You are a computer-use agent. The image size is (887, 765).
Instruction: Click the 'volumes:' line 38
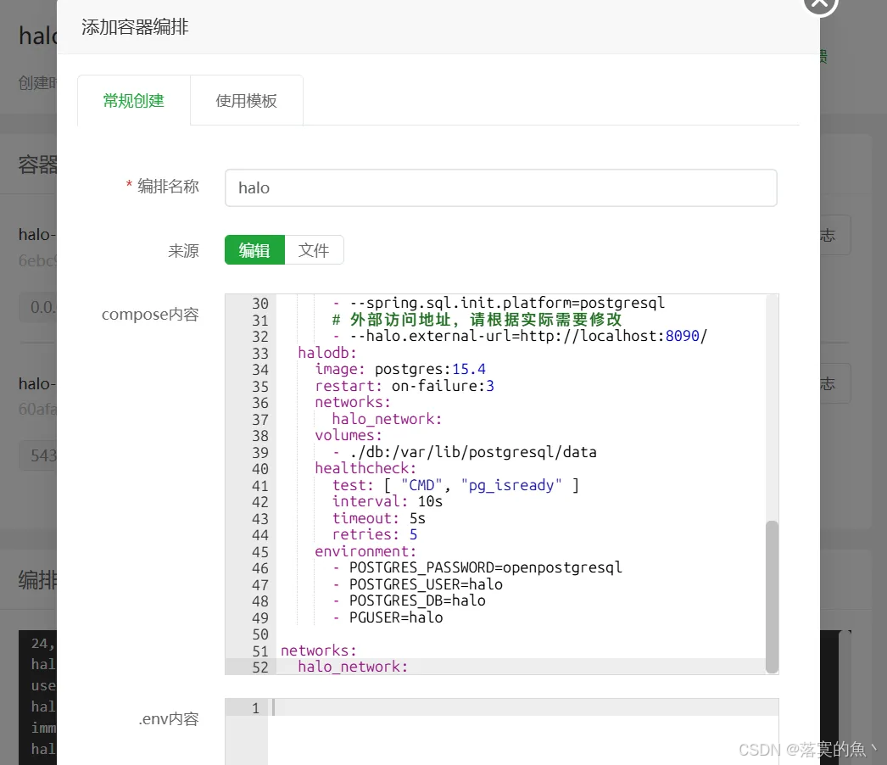[x=349, y=436]
